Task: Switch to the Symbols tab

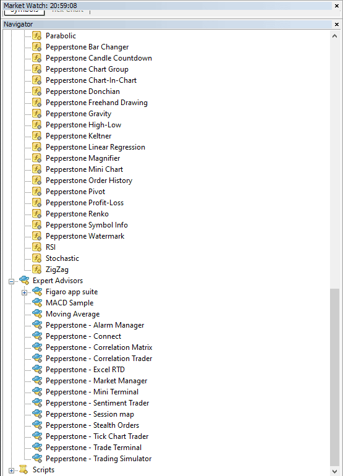Action: coord(24,12)
